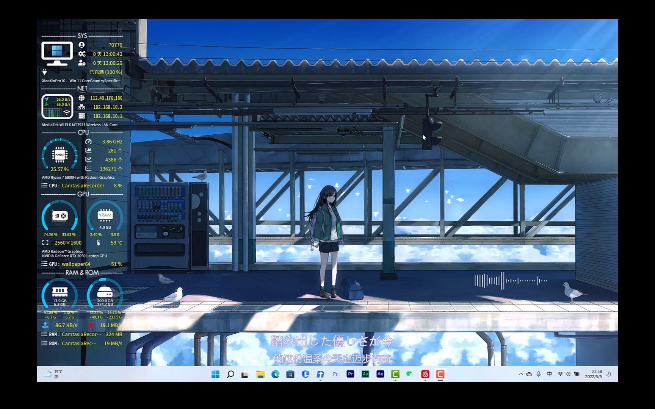Image resolution: width=655 pixels, height=409 pixels.
Task: Click the volume speaker tray icon
Action: [x=568, y=374]
